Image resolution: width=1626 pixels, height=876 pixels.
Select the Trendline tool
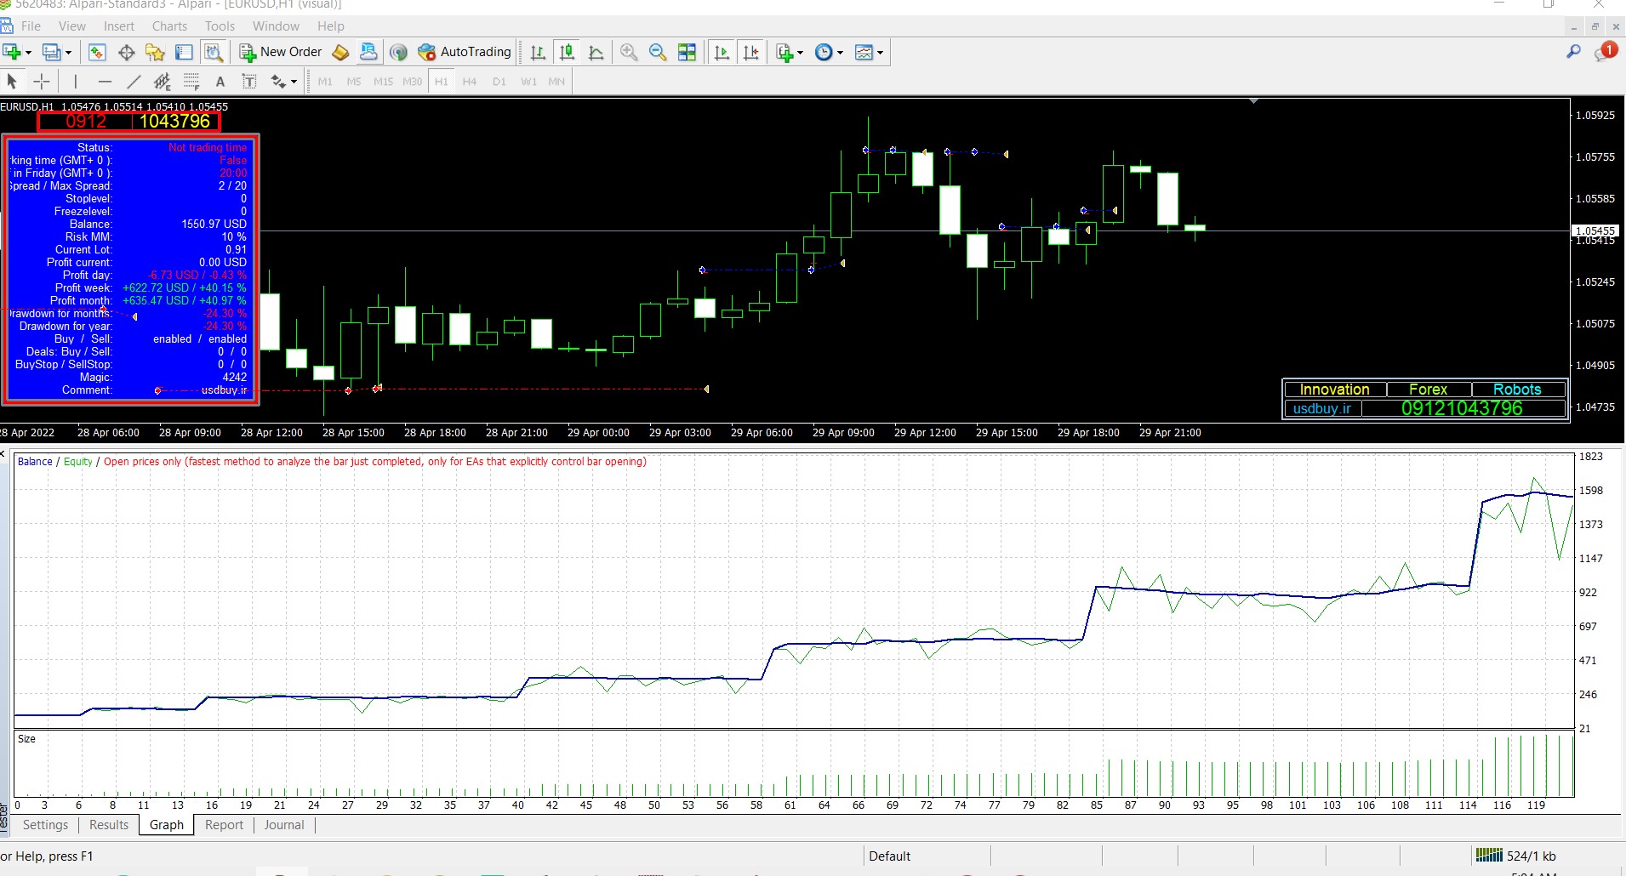(x=134, y=82)
